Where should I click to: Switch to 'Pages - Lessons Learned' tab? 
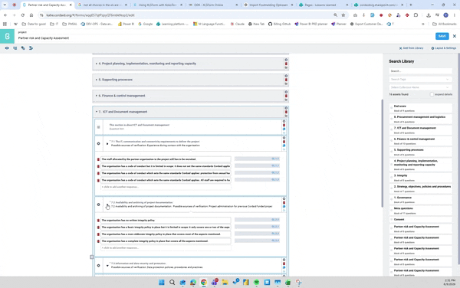coord(323,5)
